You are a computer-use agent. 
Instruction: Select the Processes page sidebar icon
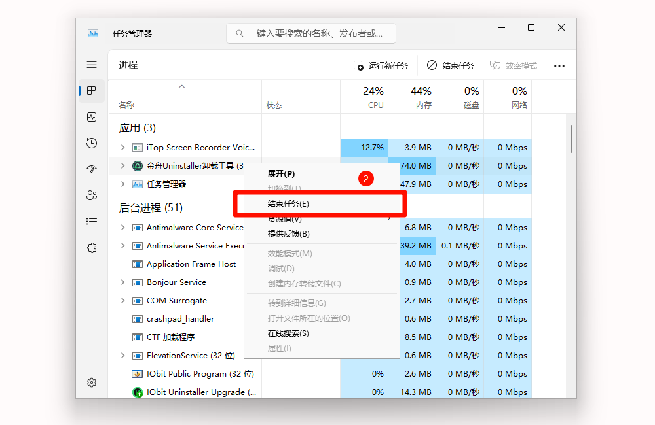click(92, 90)
